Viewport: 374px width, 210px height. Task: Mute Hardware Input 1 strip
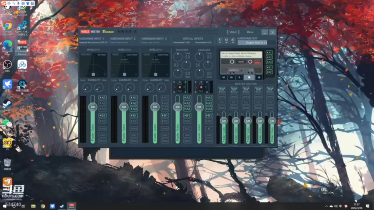point(102,141)
